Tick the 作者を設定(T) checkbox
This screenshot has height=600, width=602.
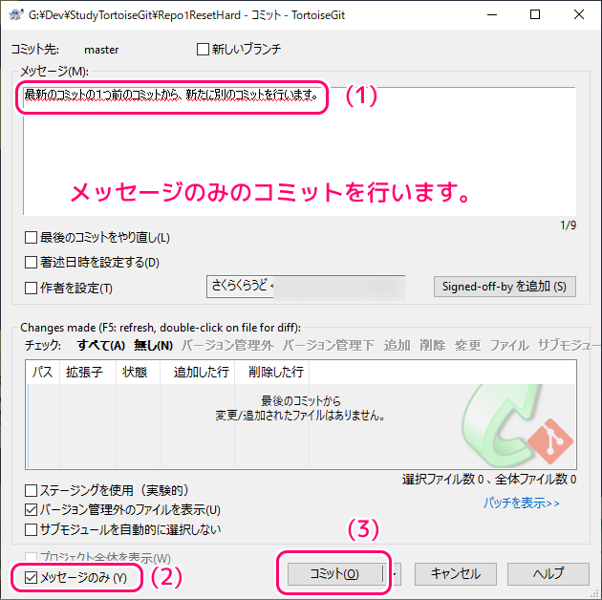pyautogui.click(x=31, y=288)
